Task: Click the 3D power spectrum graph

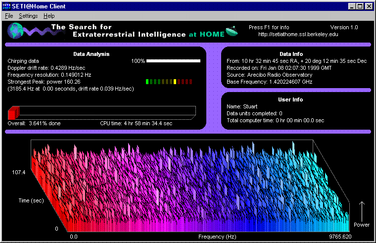Action: tap(190, 186)
